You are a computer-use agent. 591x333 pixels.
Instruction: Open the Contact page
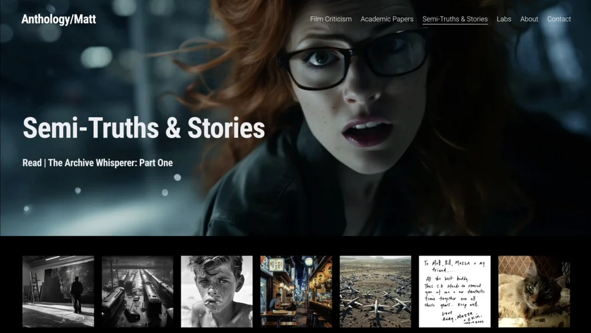(558, 19)
